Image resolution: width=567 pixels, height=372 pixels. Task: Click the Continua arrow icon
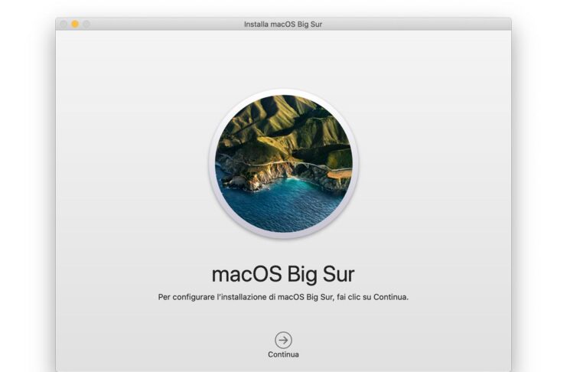(x=283, y=340)
